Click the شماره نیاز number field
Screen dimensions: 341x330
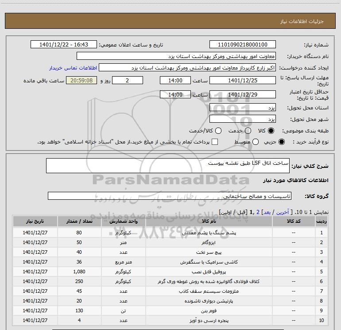pos(243,45)
